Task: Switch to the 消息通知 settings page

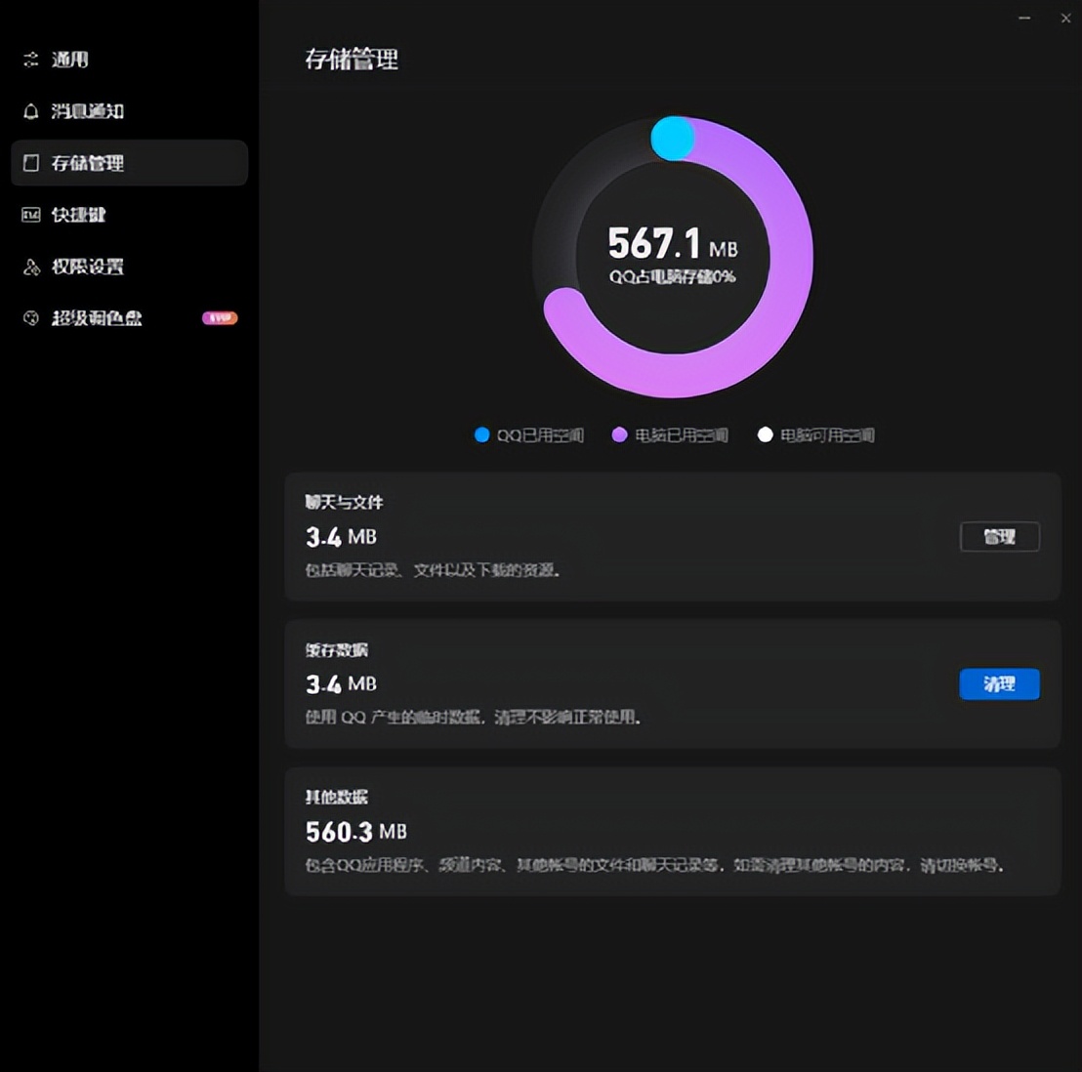Action: tap(88, 111)
